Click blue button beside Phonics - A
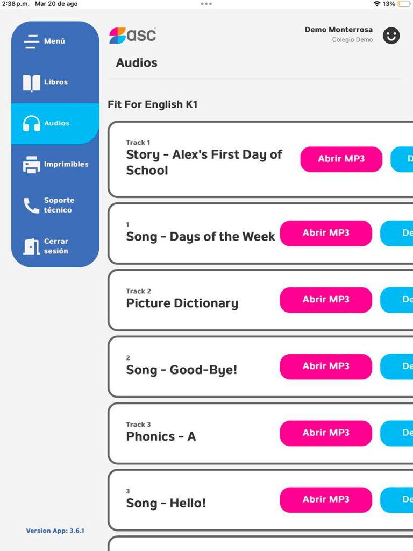The image size is (413, 551). (x=398, y=433)
